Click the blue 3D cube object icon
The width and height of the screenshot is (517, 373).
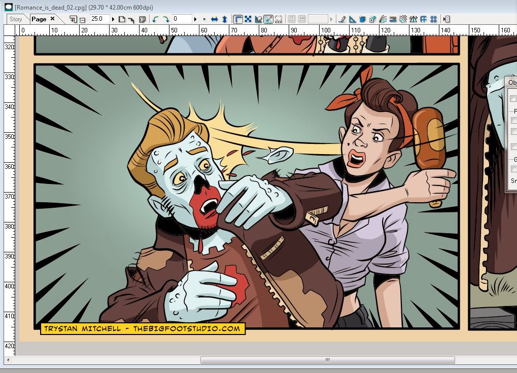pyautogui.click(x=362, y=19)
